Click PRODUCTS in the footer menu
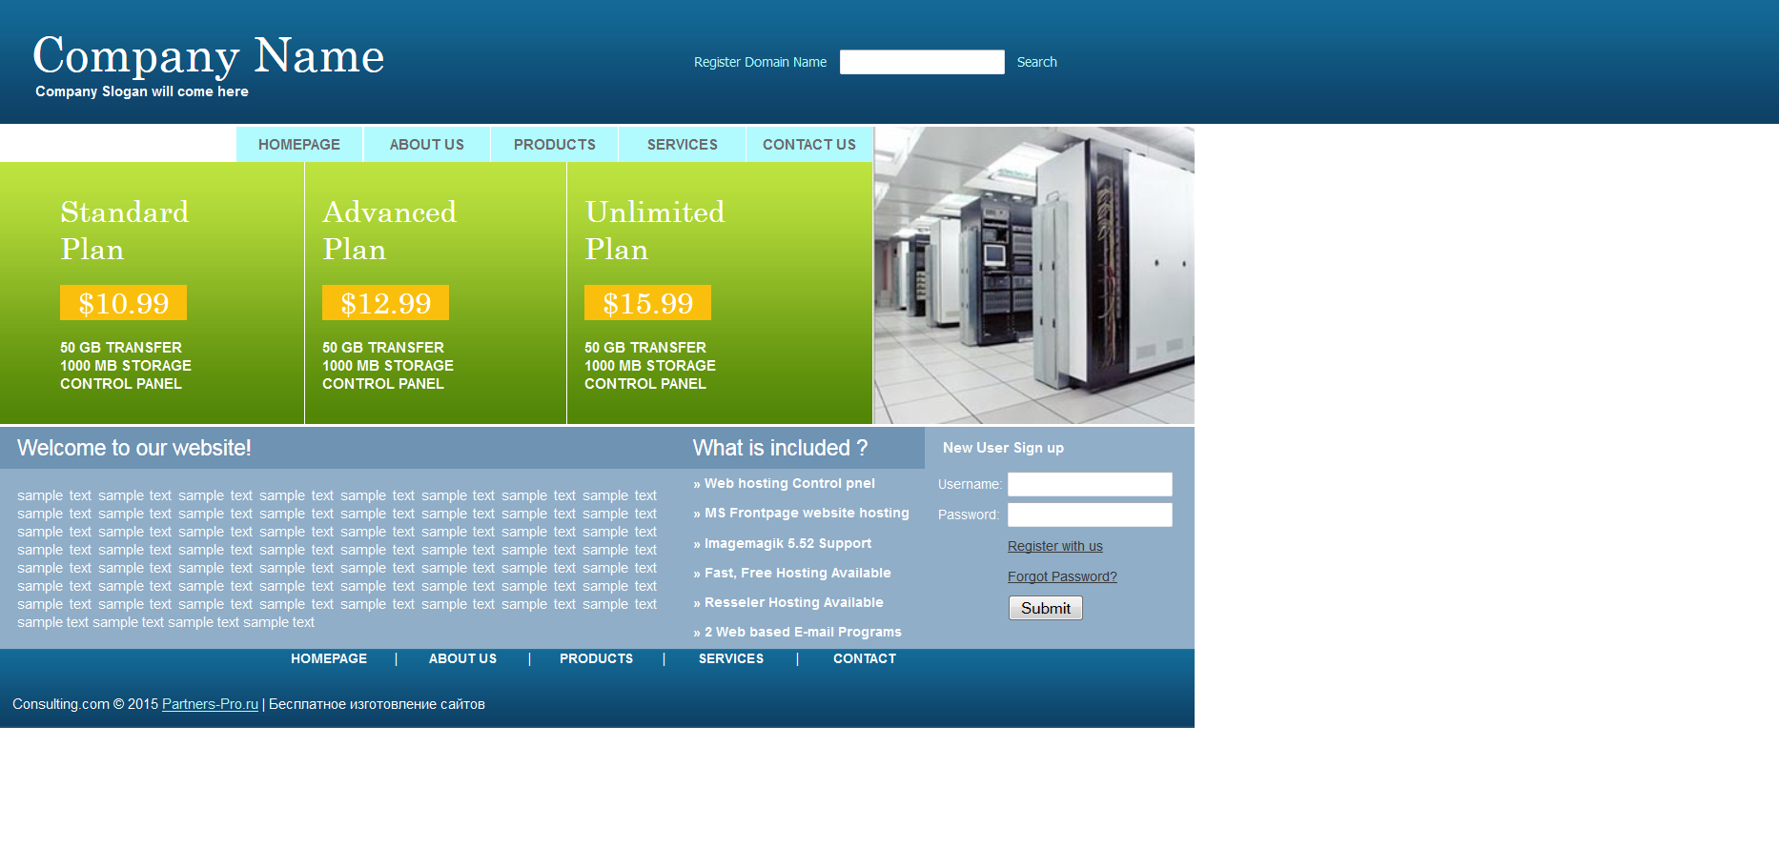Screen dimensions: 1779x848 pyautogui.click(x=596, y=658)
